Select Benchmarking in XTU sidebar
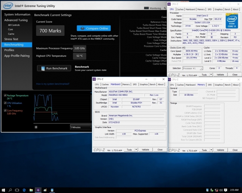Image resolution: width=242 pixels, height=193 pixels. pos(17,45)
